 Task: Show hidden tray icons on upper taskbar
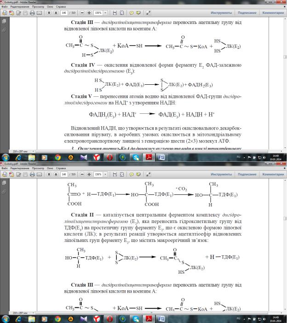(244, 158)
